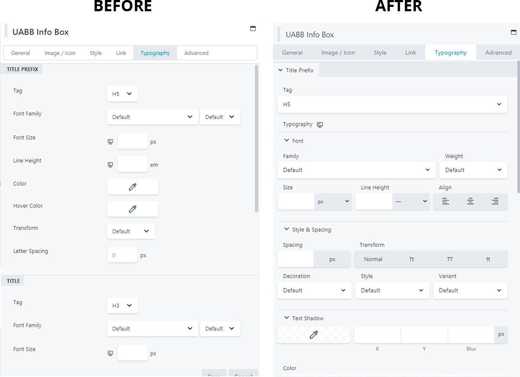Click the right panel window maximize icon
The width and height of the screenshot is (520, 377).
point(513,32)
